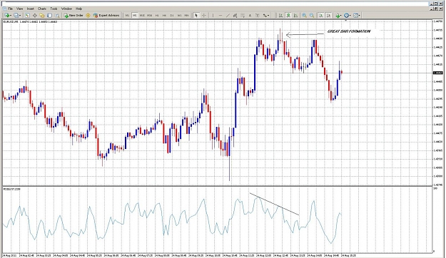Zoom in on the chart

point(304,16)
